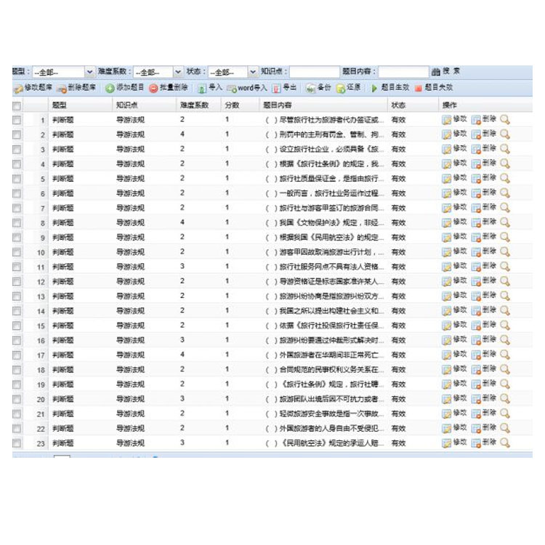This screenshot has width=545, height=545.
Task: Toggle the select-all checkbox in table header
Action: point(17,105)
